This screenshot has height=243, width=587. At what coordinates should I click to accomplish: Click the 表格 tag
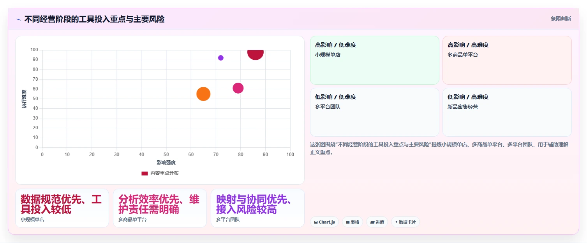pos(353,222)
